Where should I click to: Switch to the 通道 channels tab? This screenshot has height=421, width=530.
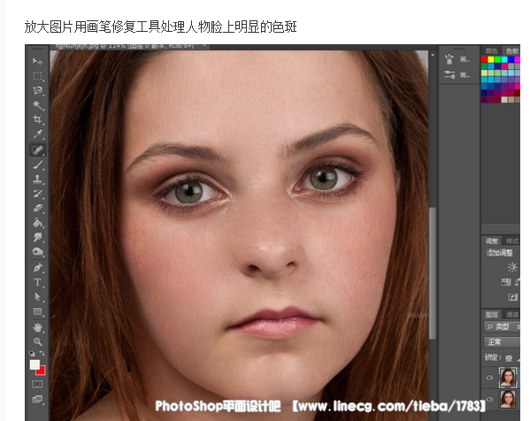click(511, 315)
